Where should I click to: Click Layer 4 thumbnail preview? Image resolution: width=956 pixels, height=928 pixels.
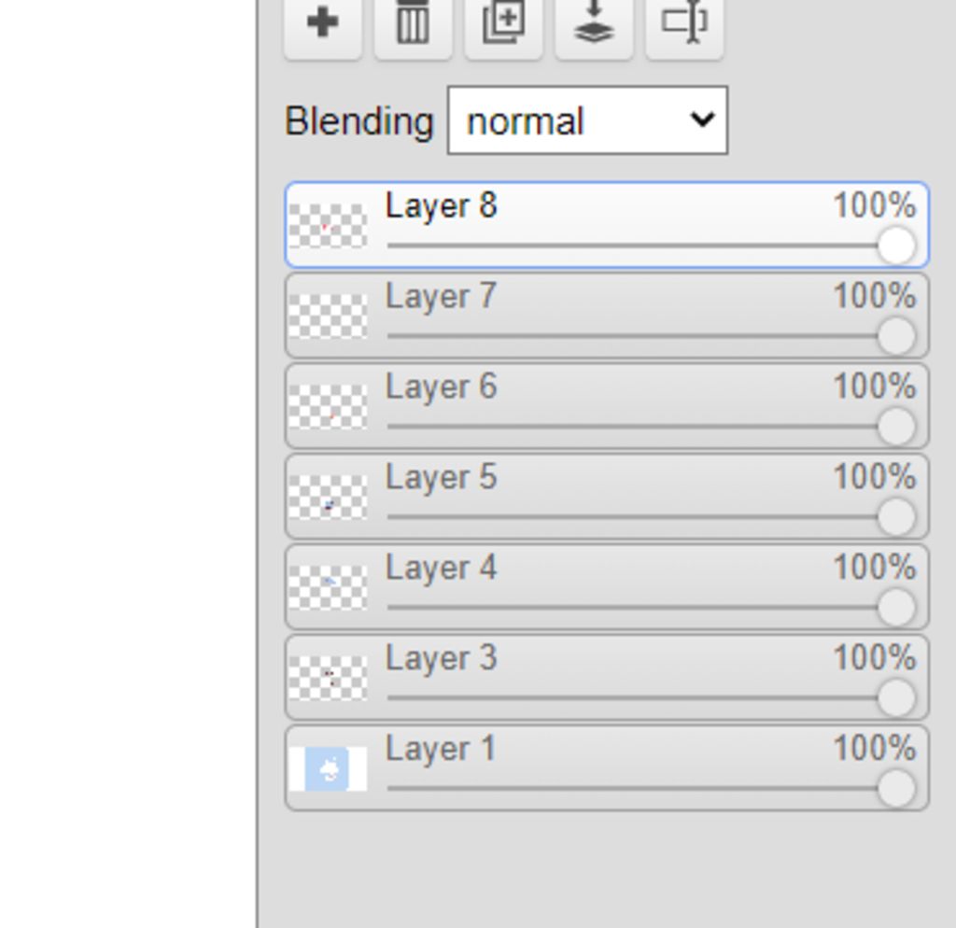click(328, 587)
